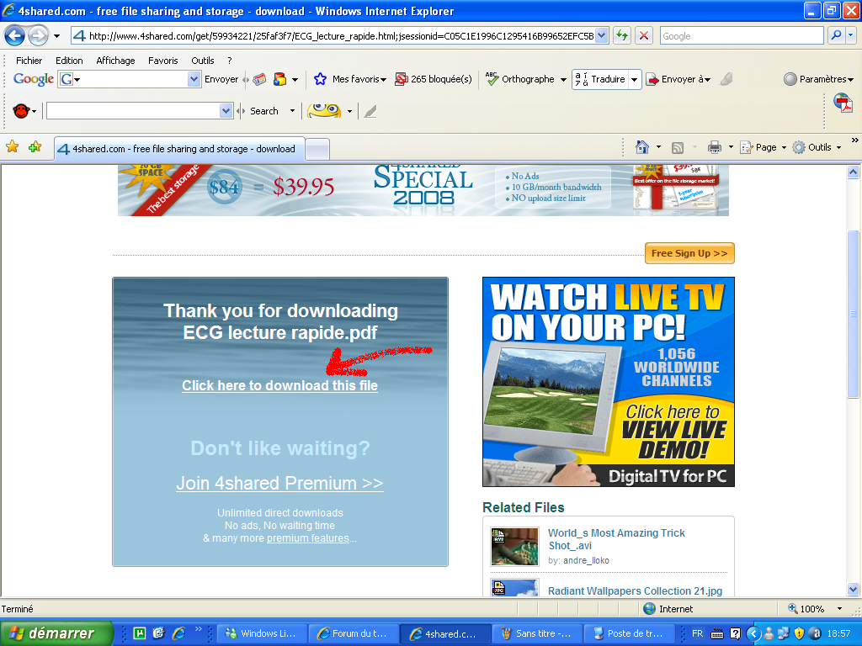
Task: Click the démarrer Start button
Action: 56,633
